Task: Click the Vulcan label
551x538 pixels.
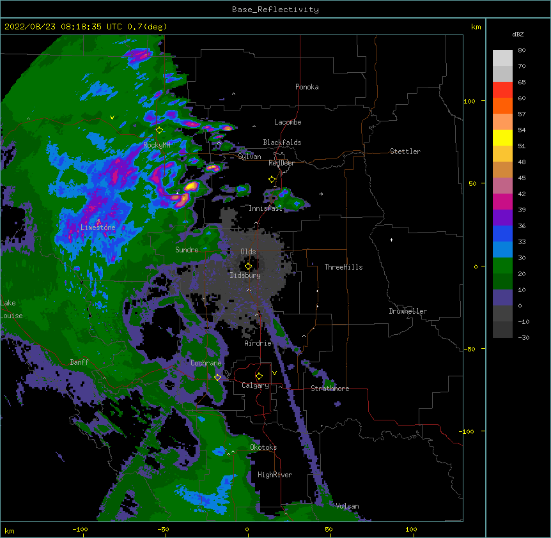Action: 347,506
